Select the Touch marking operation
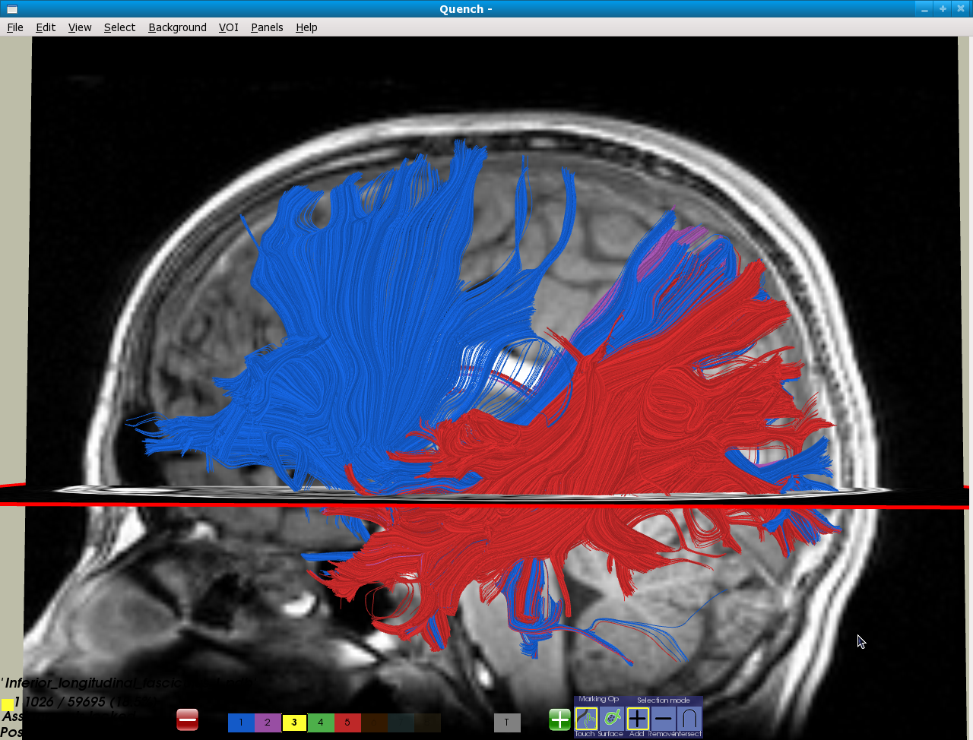The width and height of the screenshot is (973, 740). (x=586, y=718)
